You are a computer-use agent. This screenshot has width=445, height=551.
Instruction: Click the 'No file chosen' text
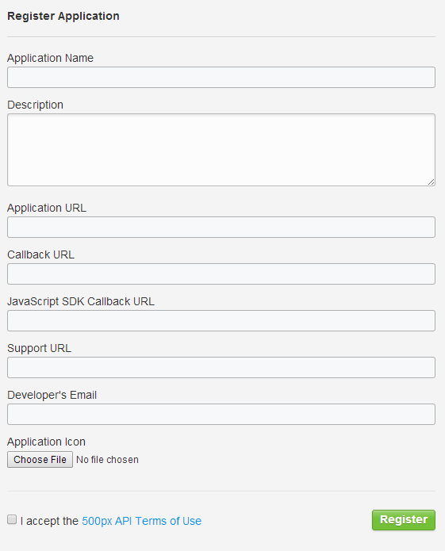pos(107,460)
